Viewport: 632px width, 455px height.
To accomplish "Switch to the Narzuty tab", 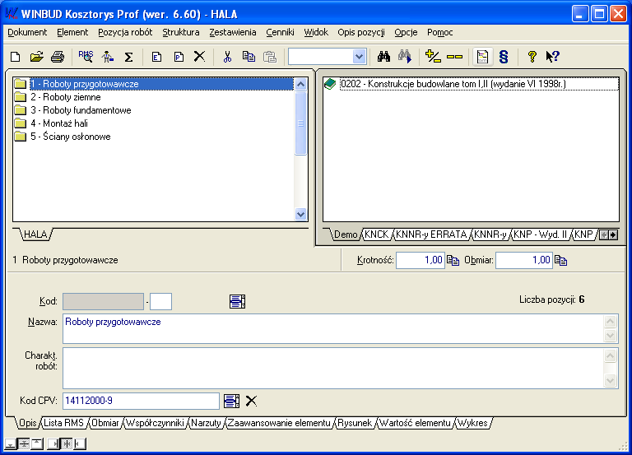I will tap(206, 423).
